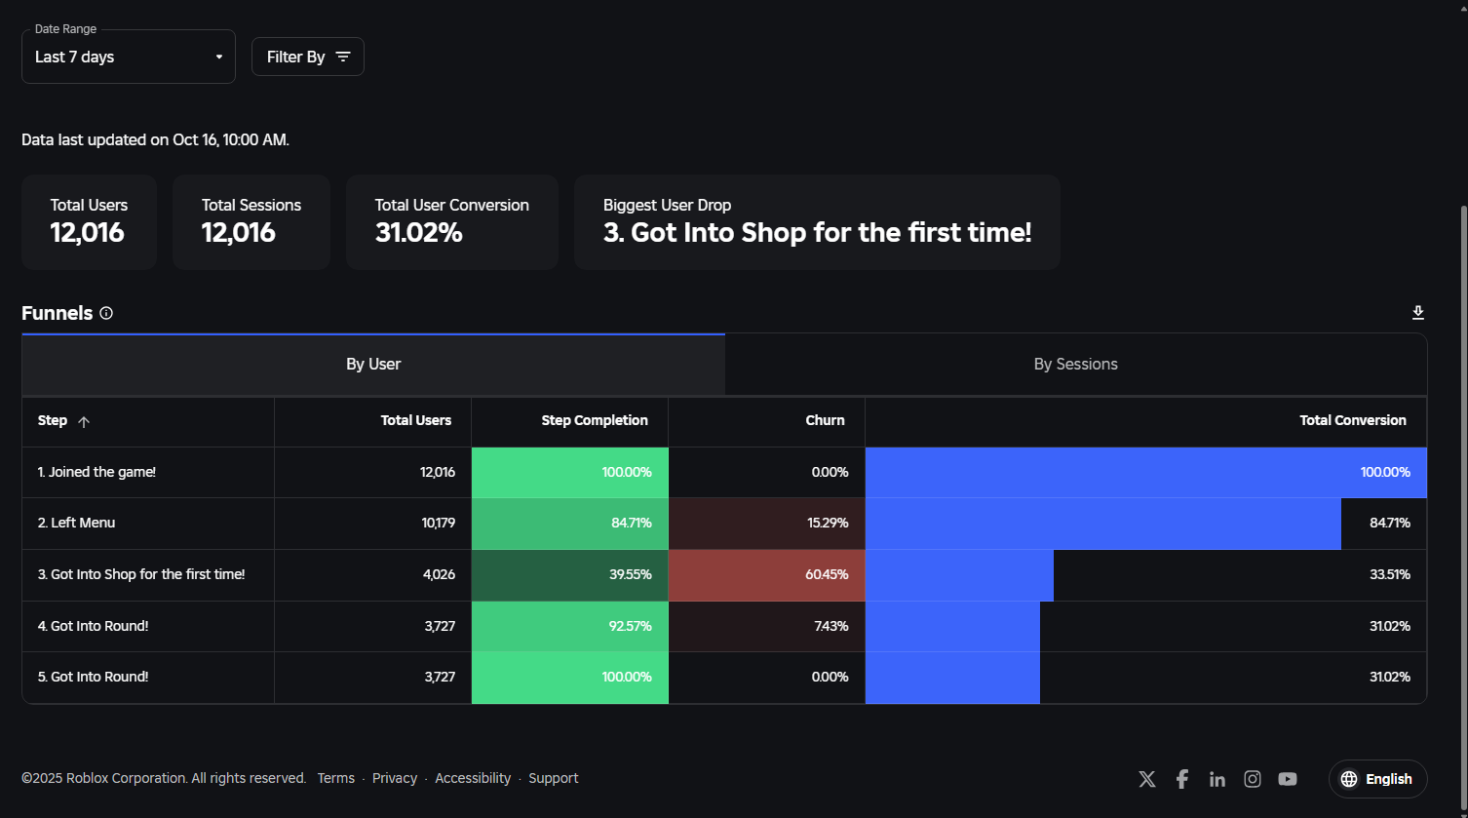1468x818 pixels.
Task: Download the funnel data with download icon
Action: coord(1418,312)
